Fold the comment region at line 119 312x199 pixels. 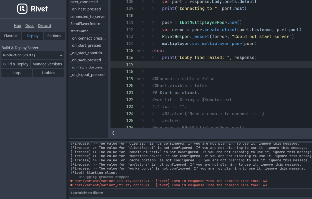139,79
